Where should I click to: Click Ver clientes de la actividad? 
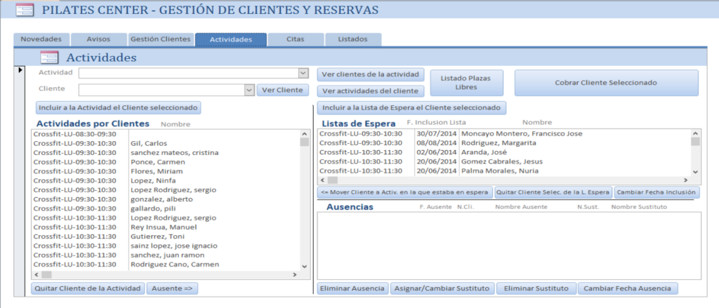(370, 74)
